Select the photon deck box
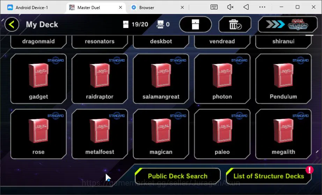The height and width of the screenshot is (195, 322). click(222, 79)
